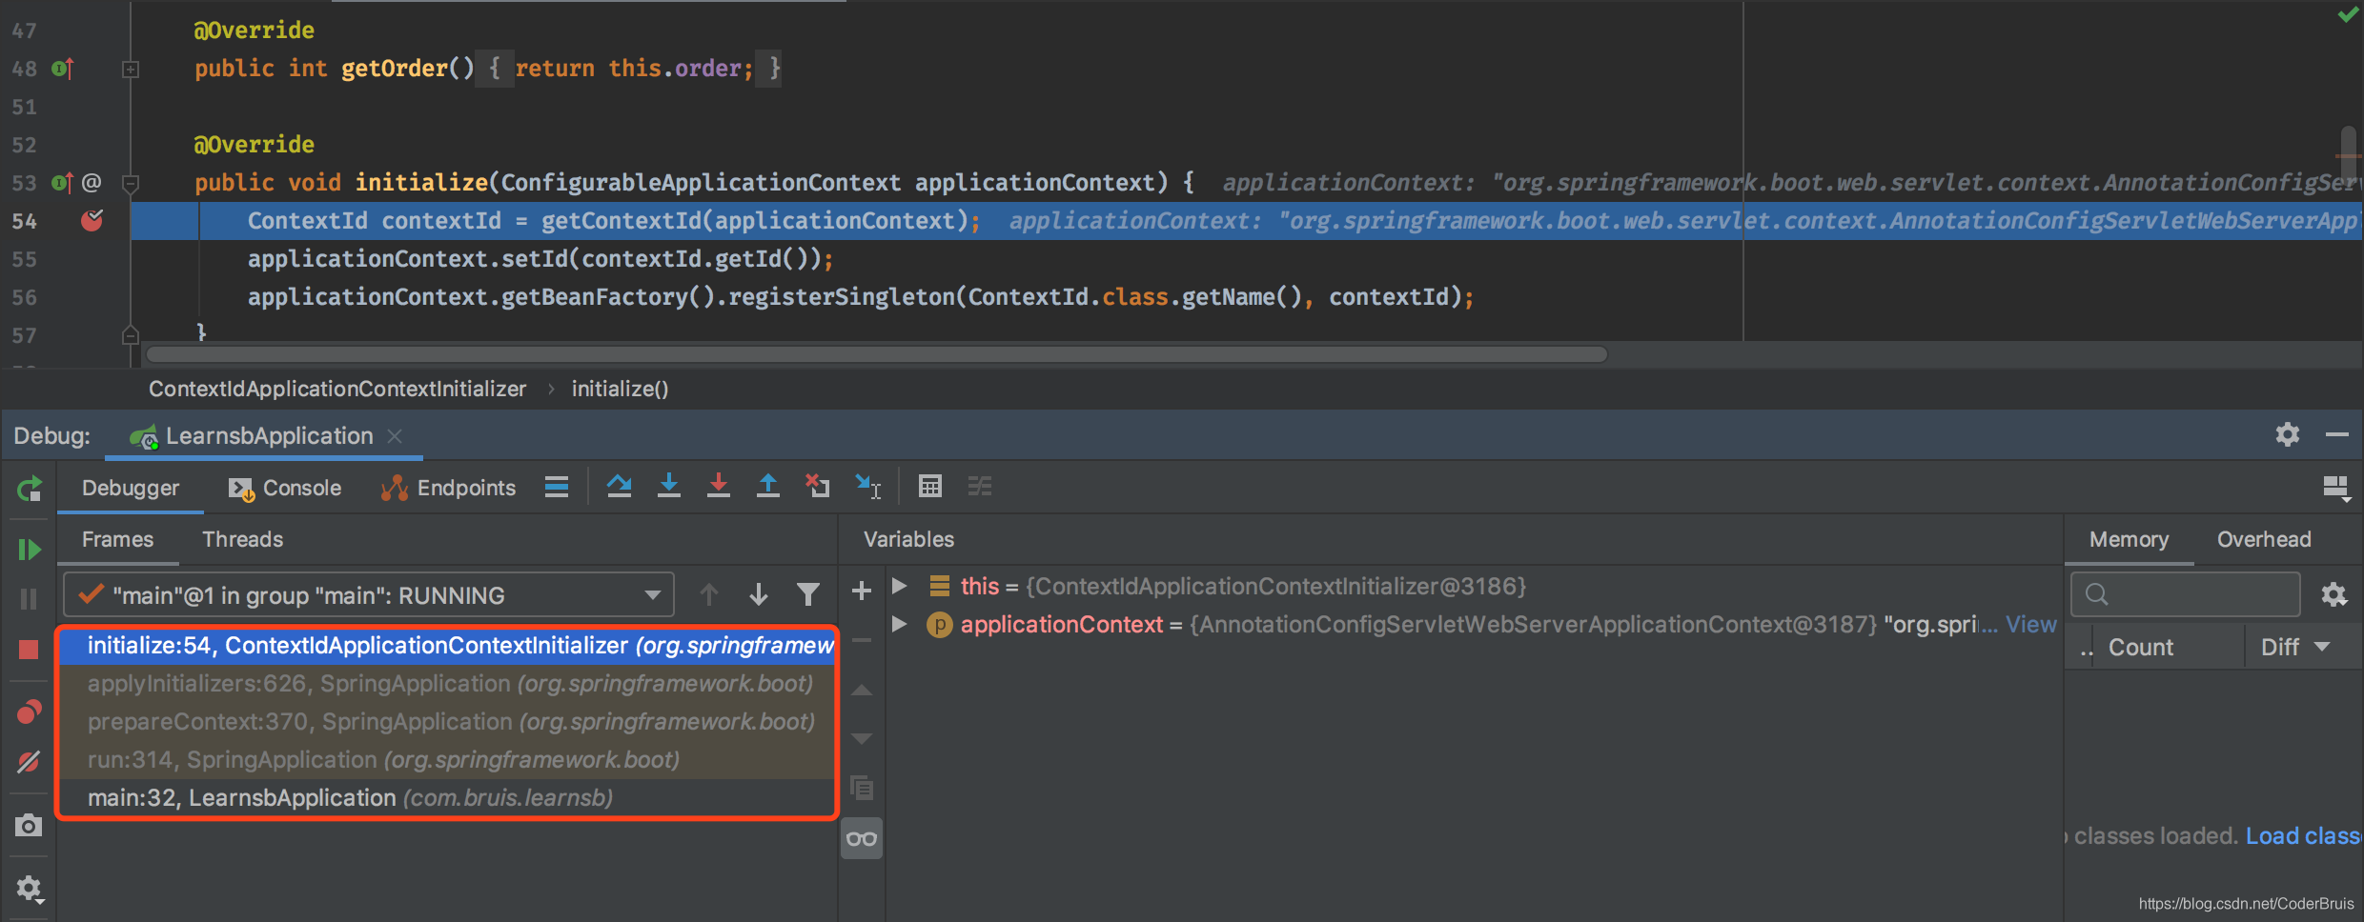Go to next frame with down arrow
Screen dimensions: 2364x922
pyautogui.click(x=759, y=595)
